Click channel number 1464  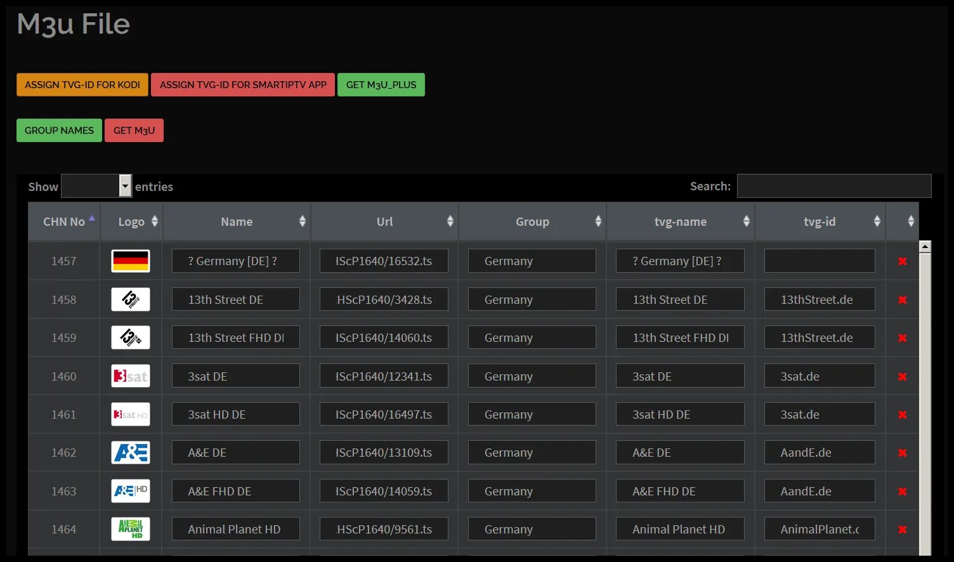(64, 529)
